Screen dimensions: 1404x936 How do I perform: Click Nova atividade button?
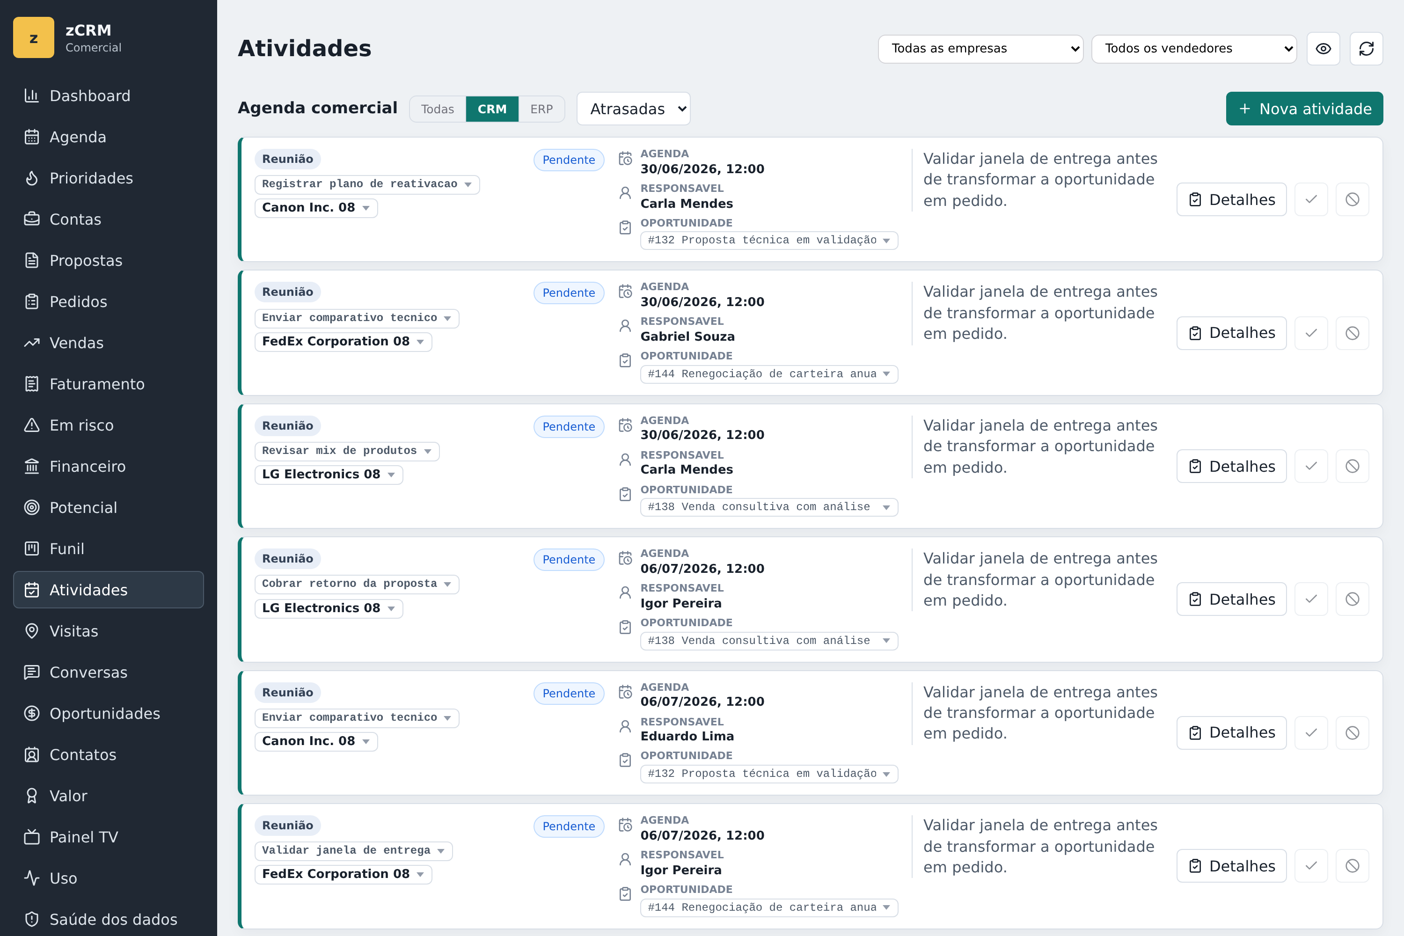point(1304,109)
